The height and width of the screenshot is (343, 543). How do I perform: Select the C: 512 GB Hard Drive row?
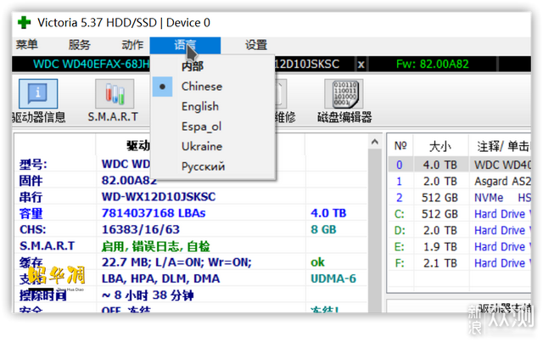coord(460,214)
